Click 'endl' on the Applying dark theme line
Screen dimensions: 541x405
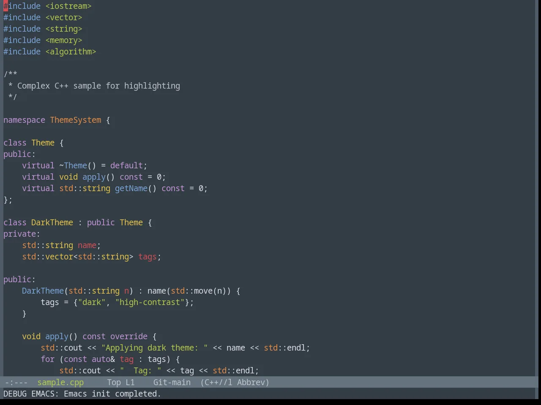(x=296, y=348)
